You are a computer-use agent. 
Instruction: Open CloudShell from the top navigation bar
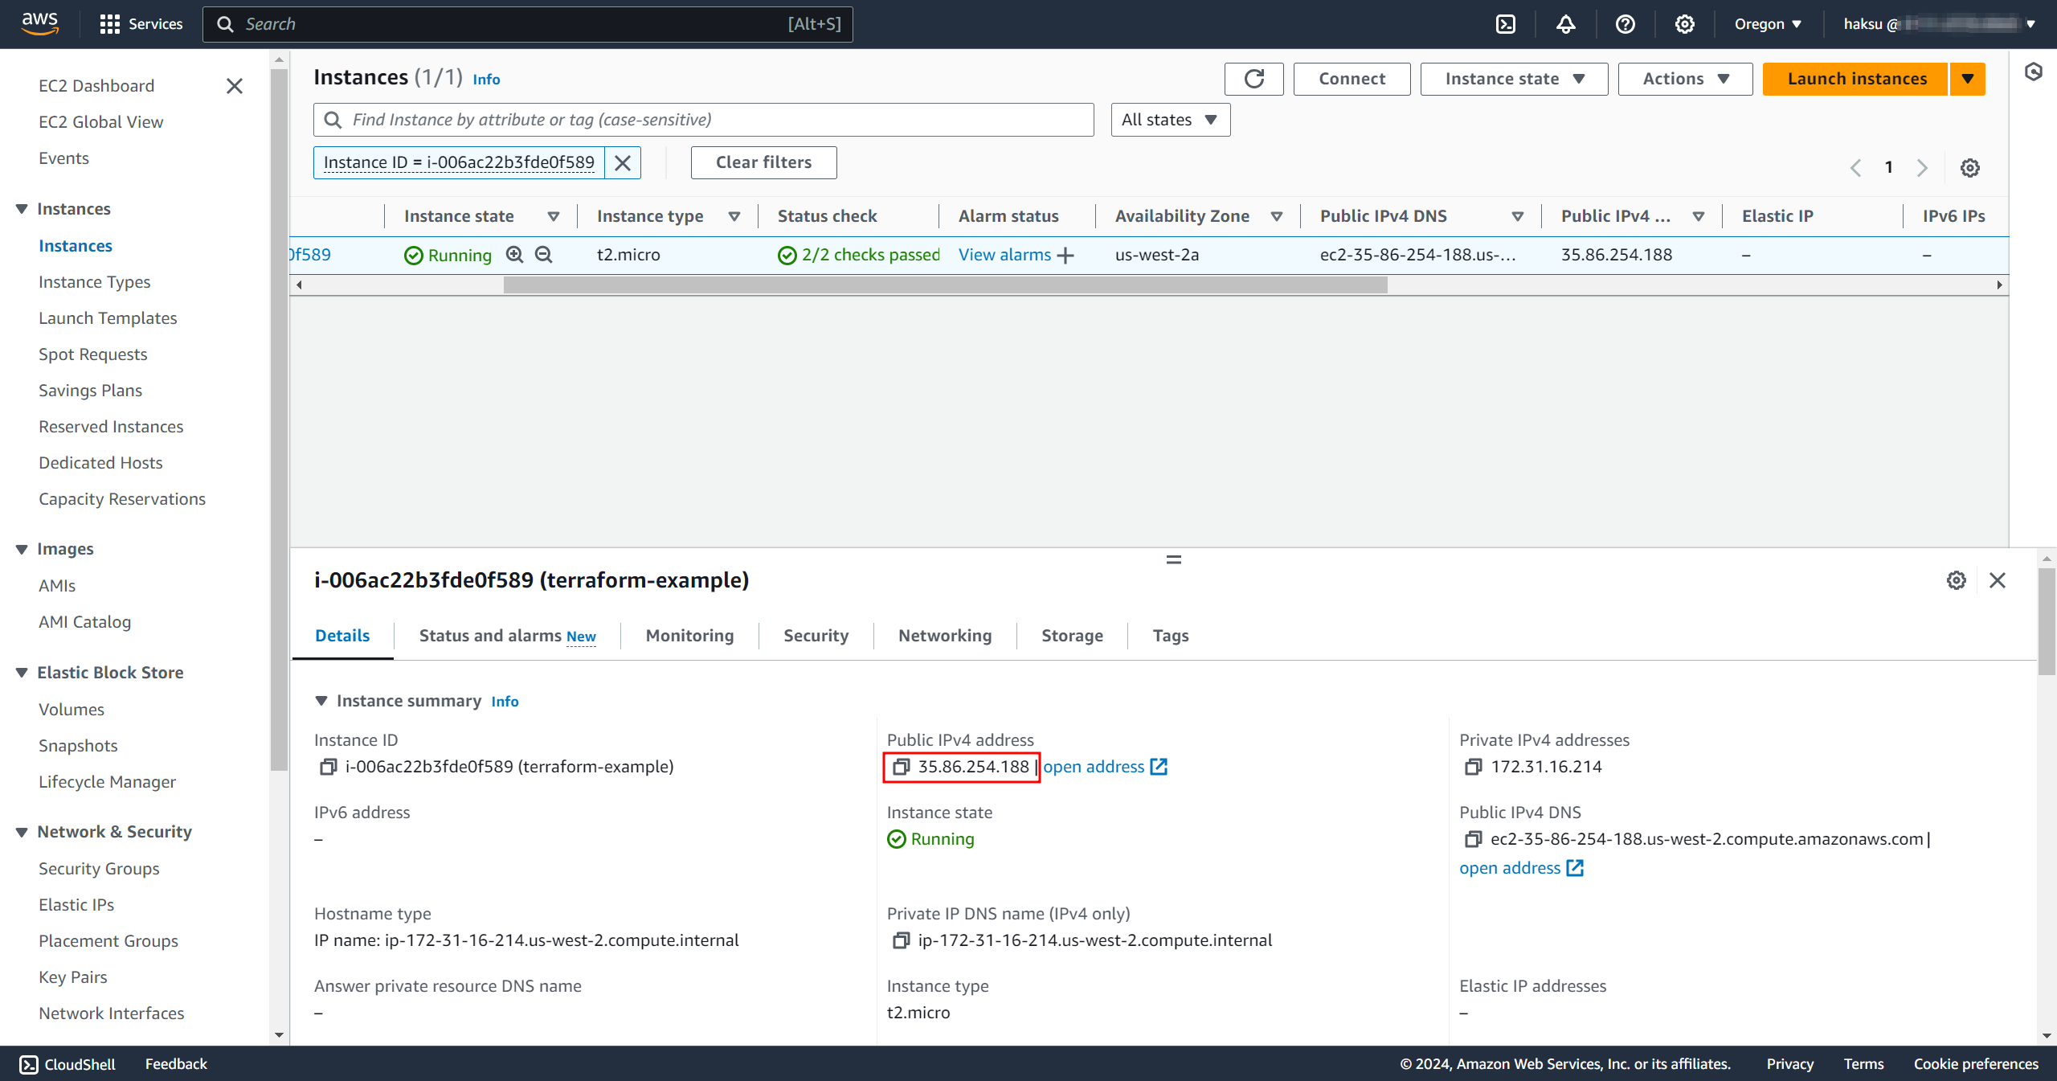1506,24
